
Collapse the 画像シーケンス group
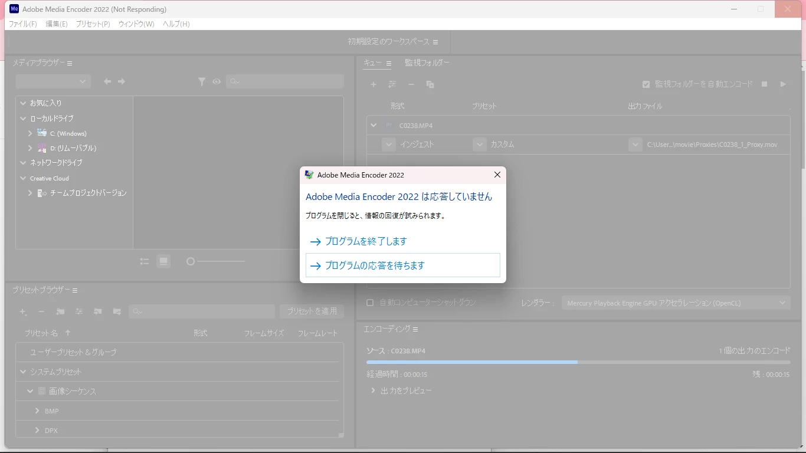[30, 391]
